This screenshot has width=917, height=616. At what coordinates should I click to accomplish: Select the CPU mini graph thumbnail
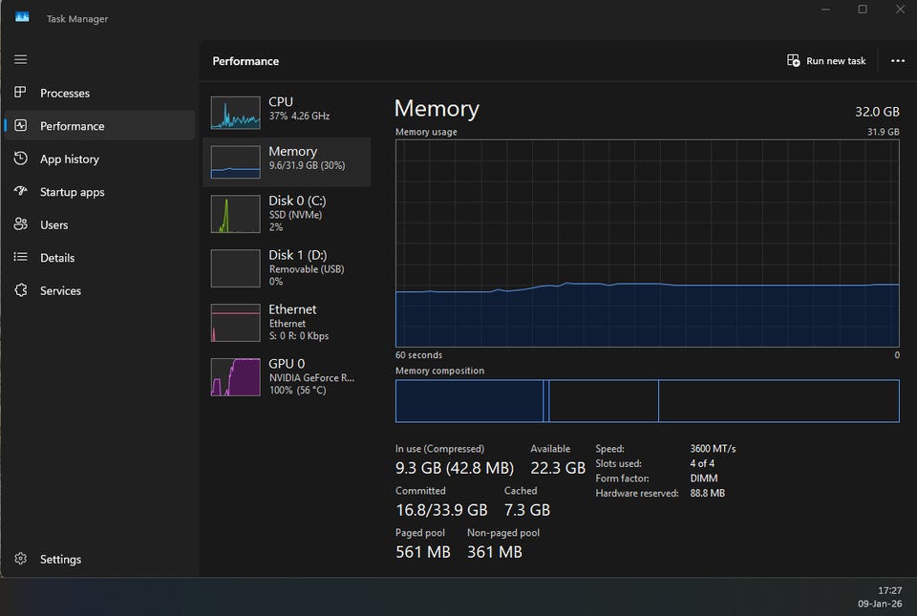[x=235, y=113]
